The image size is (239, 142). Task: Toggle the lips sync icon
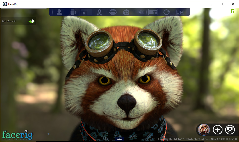113,12
